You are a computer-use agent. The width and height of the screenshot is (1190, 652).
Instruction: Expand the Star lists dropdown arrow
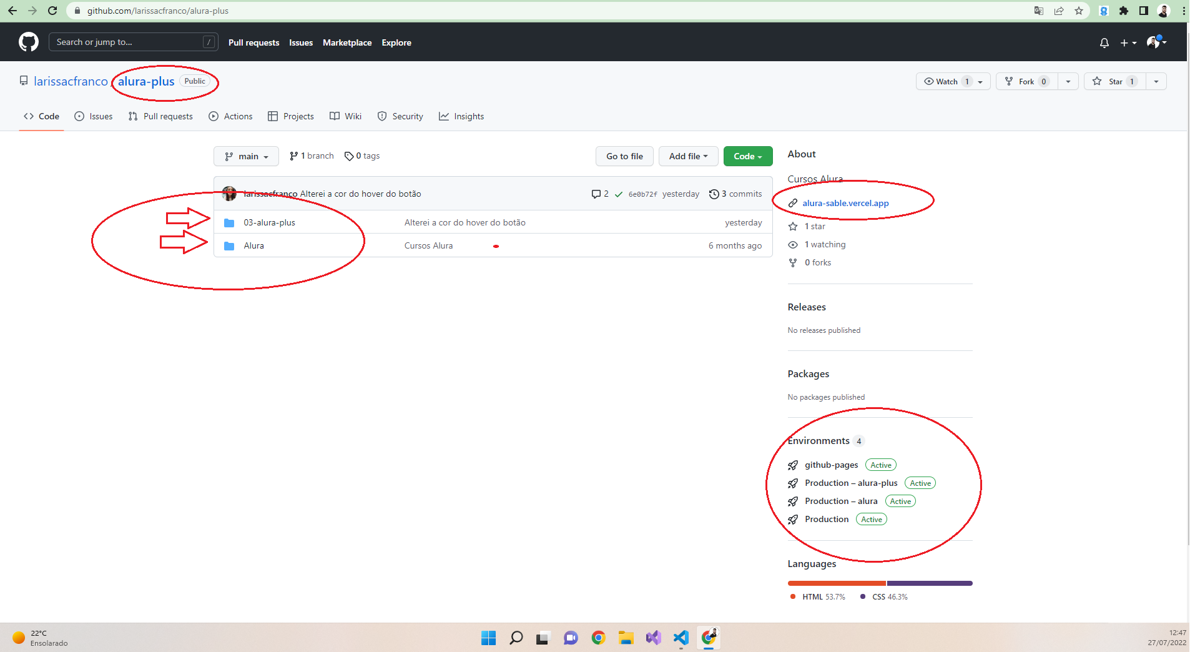[x=1156, y=82]
